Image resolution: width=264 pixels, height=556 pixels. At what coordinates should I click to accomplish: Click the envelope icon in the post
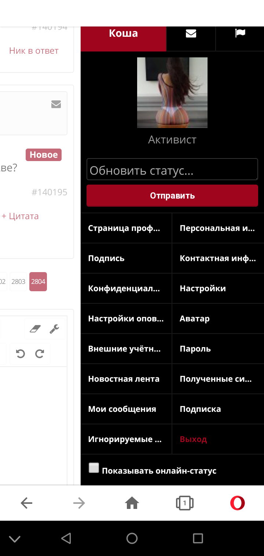[x=56, y=104]
